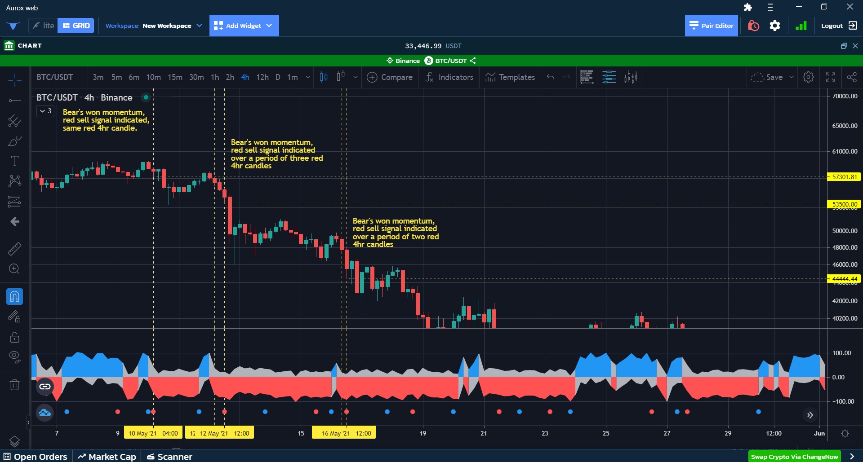Toggle the GRID workspace mode
The height and width of the screenshot is (462, 863).
click(76, 26)
